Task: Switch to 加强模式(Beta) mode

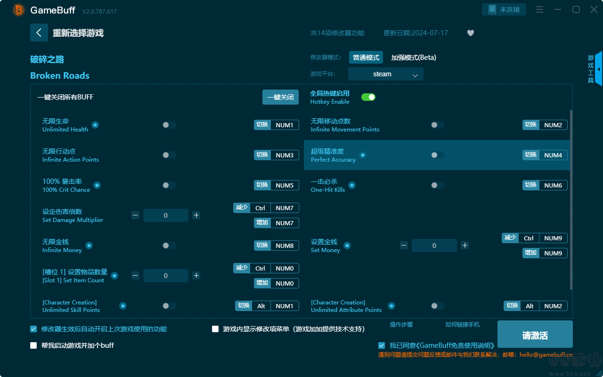Action: click(x=414, y=57)
